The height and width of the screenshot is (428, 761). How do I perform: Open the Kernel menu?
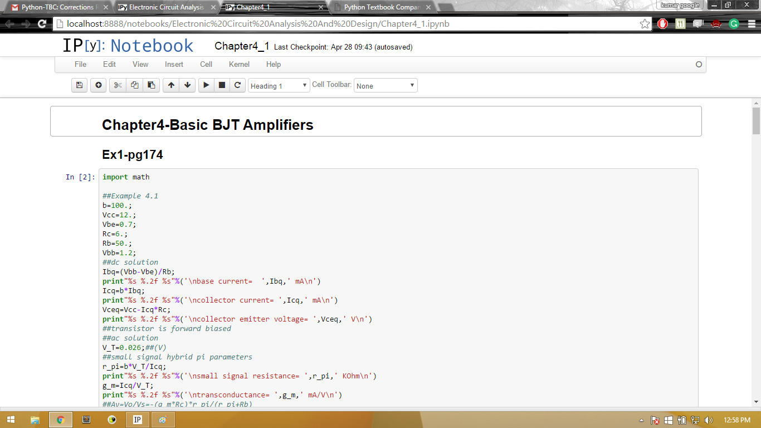tap(239, 64)
